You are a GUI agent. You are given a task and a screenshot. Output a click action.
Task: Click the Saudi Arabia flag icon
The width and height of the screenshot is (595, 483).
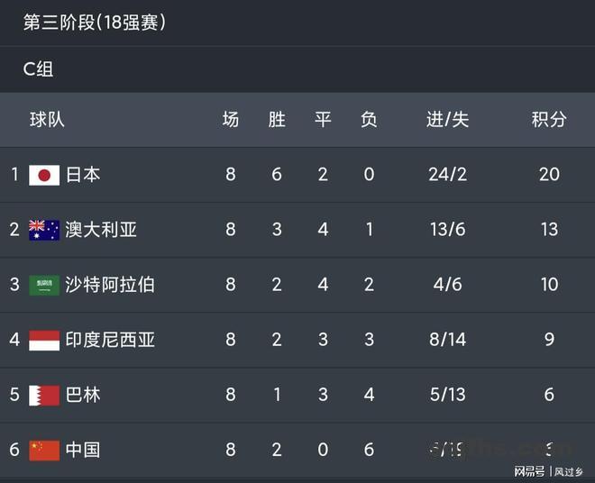point(44,285)
